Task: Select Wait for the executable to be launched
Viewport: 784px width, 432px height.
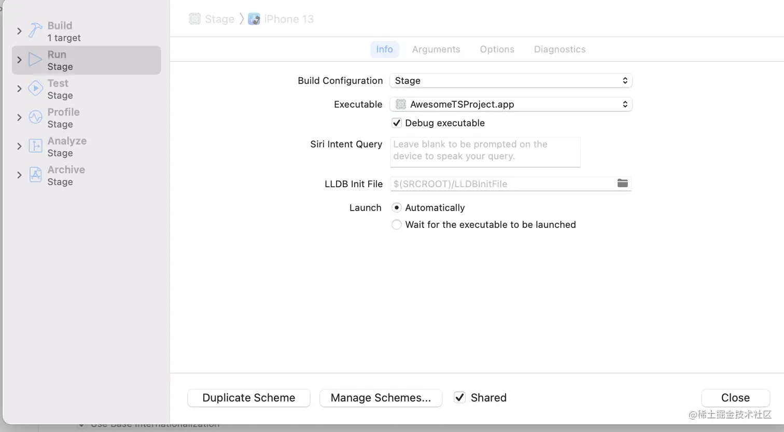Action: tap(397, 225)
